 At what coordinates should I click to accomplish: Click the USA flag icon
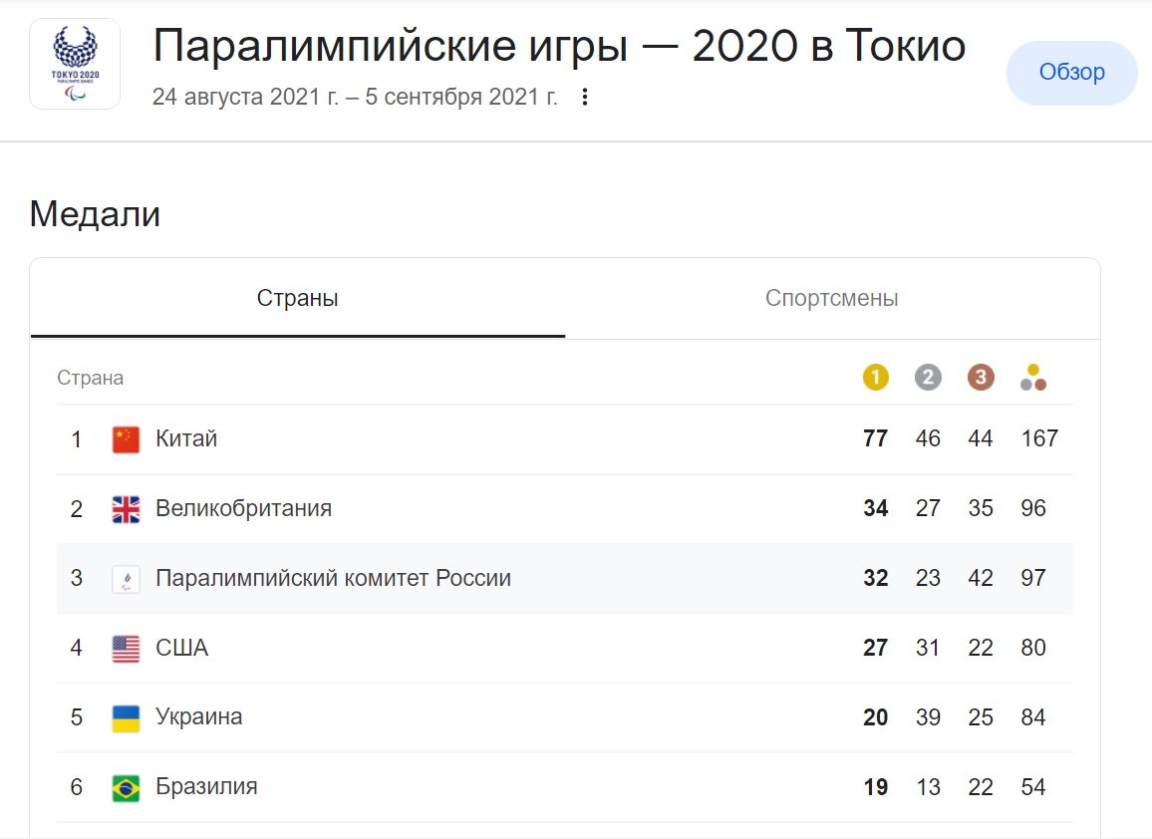pos(126,649)
